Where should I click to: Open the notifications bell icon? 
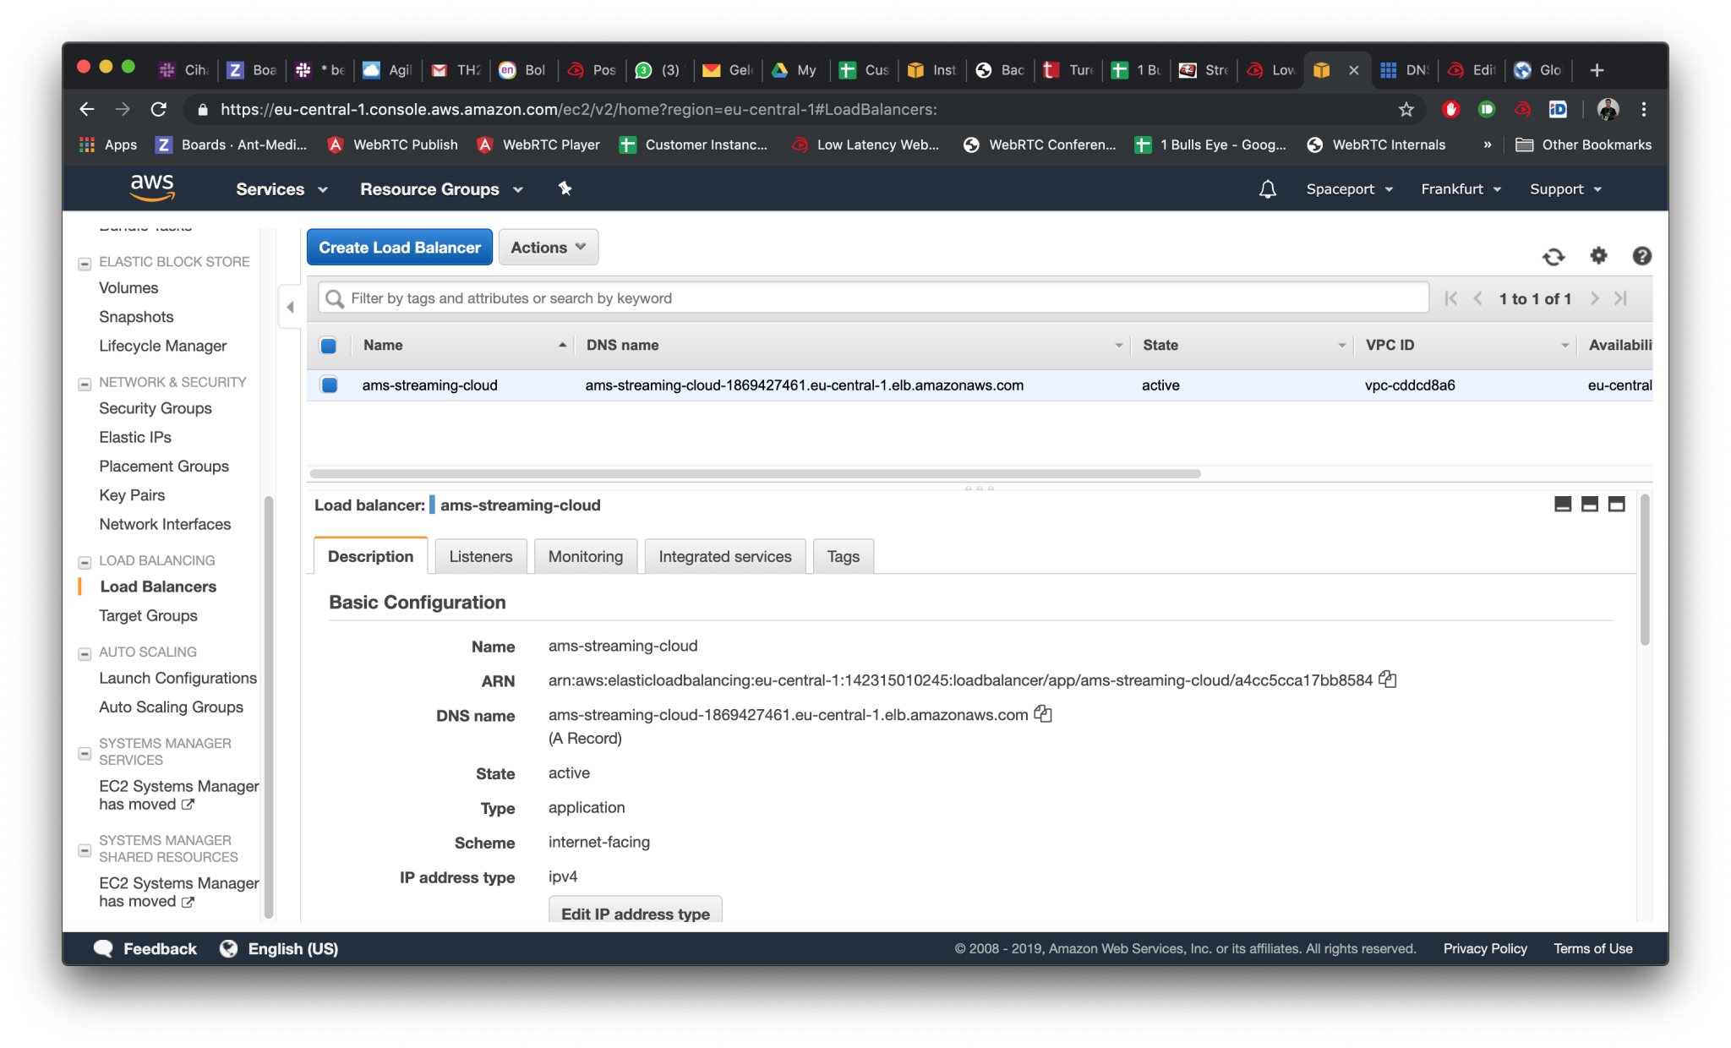pyautogui.click(x=1267, y=189)
